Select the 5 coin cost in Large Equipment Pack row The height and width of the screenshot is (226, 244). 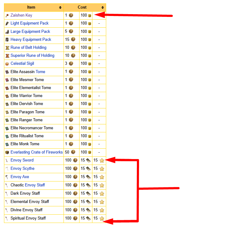(66, 31)
